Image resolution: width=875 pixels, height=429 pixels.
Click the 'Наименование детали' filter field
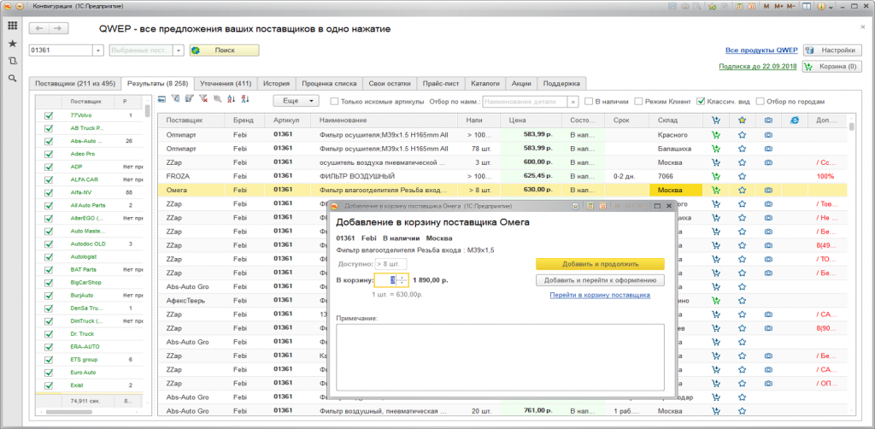coord(526,102)
